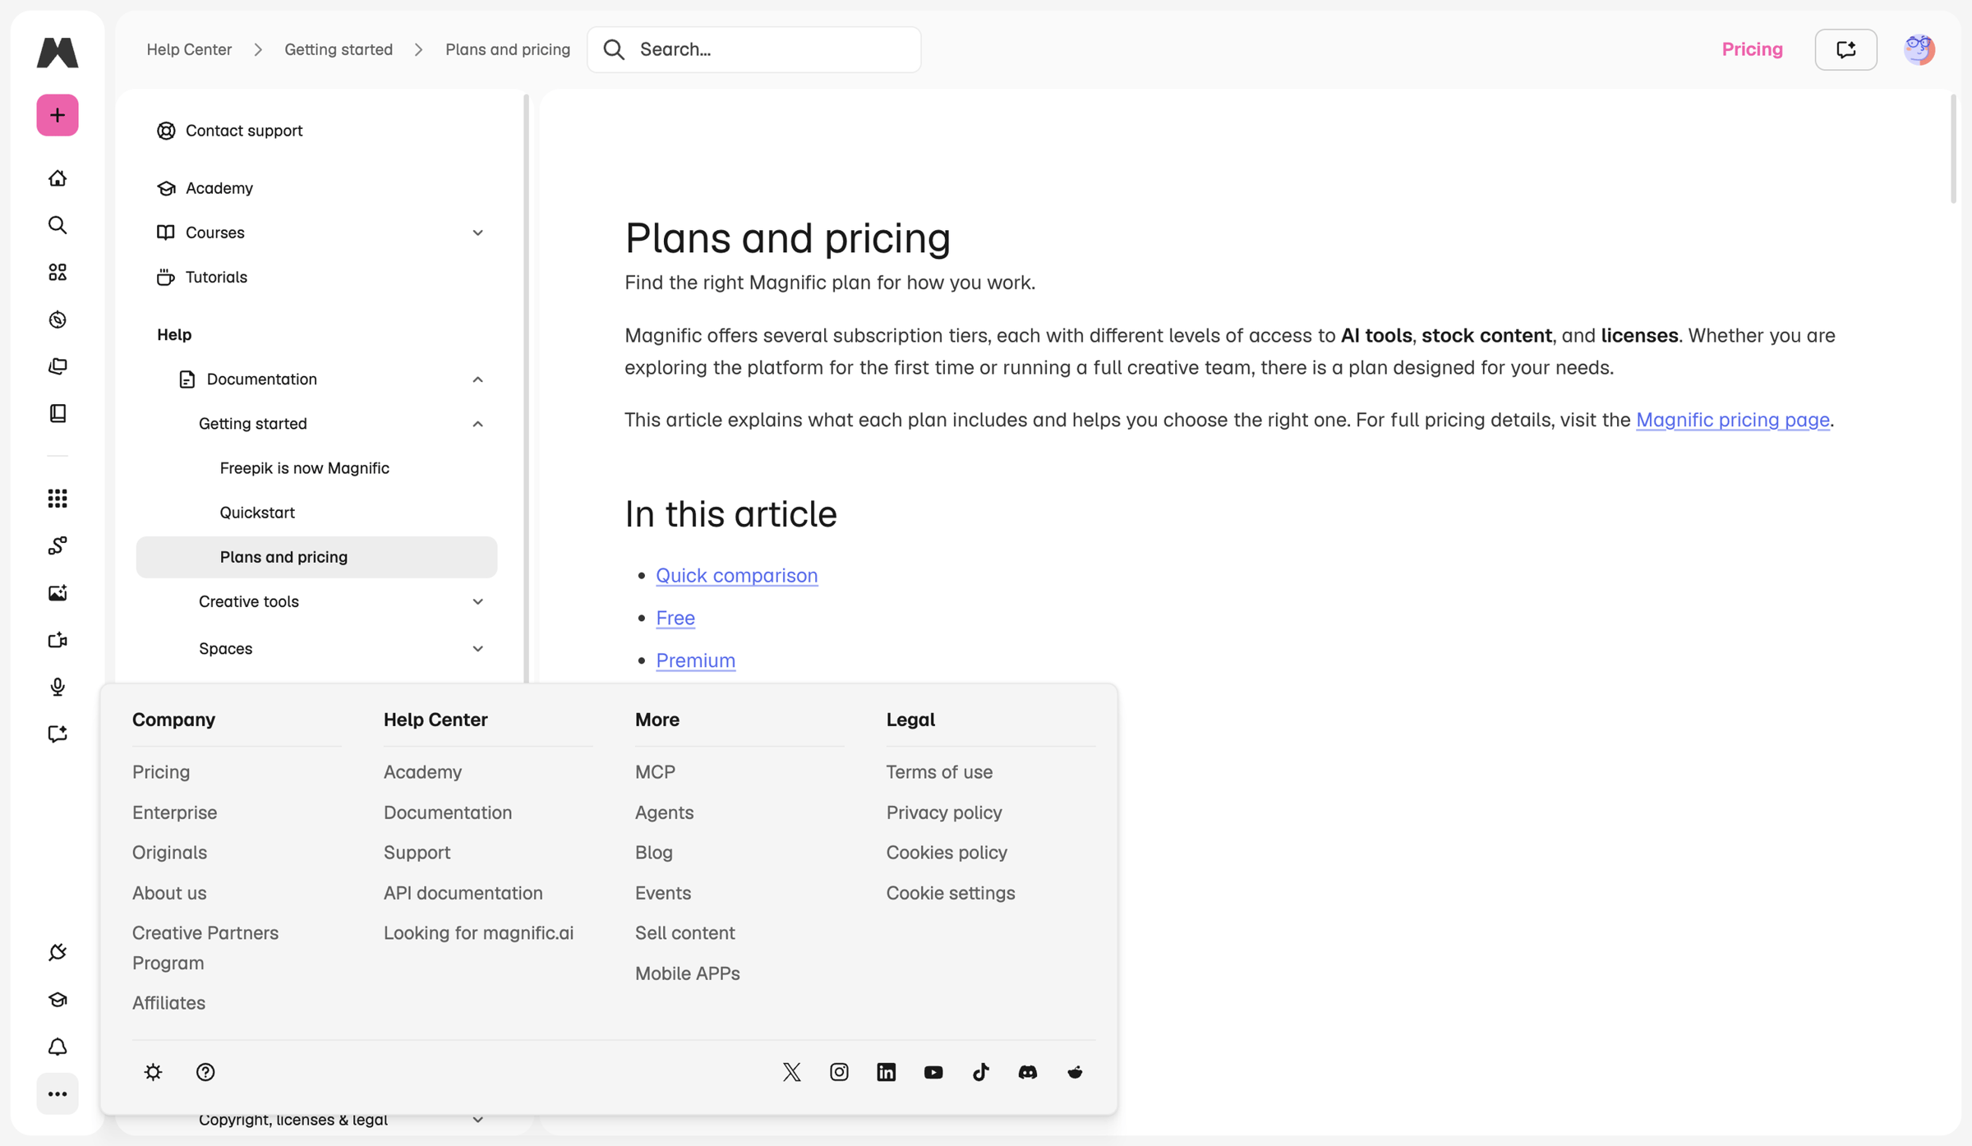Open the user avatar profile menu
Viewport: 1972px width, 1146px height.
tap(1919, 49)
